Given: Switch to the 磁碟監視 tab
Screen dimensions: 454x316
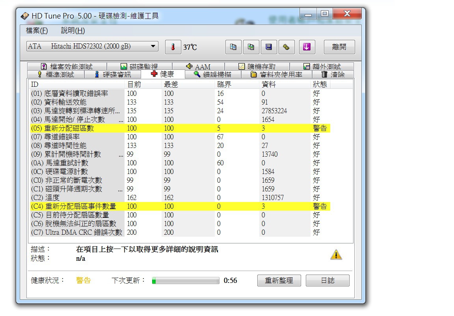Looking at the screenshot, I should 139,66.
